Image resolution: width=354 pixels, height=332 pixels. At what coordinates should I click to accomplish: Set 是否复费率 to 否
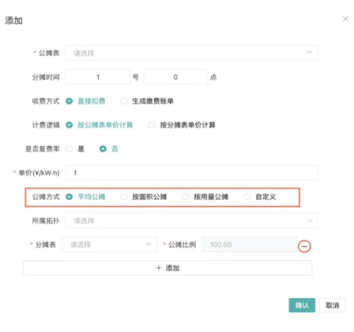[103, 149]
